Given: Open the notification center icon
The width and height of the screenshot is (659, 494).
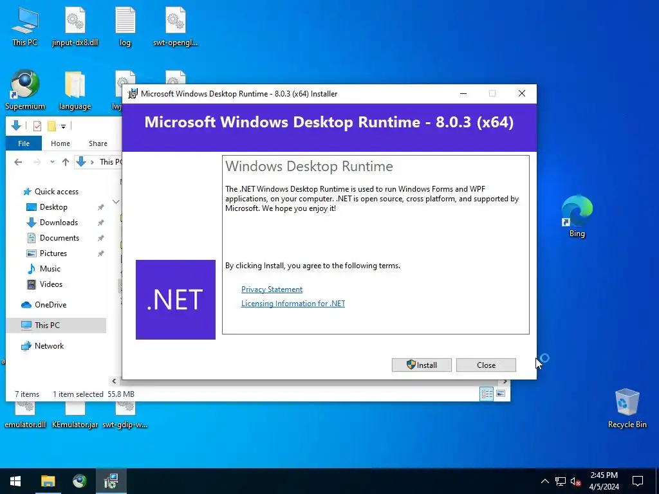Looking at the screenshot, I should click(x=638, y=481).
